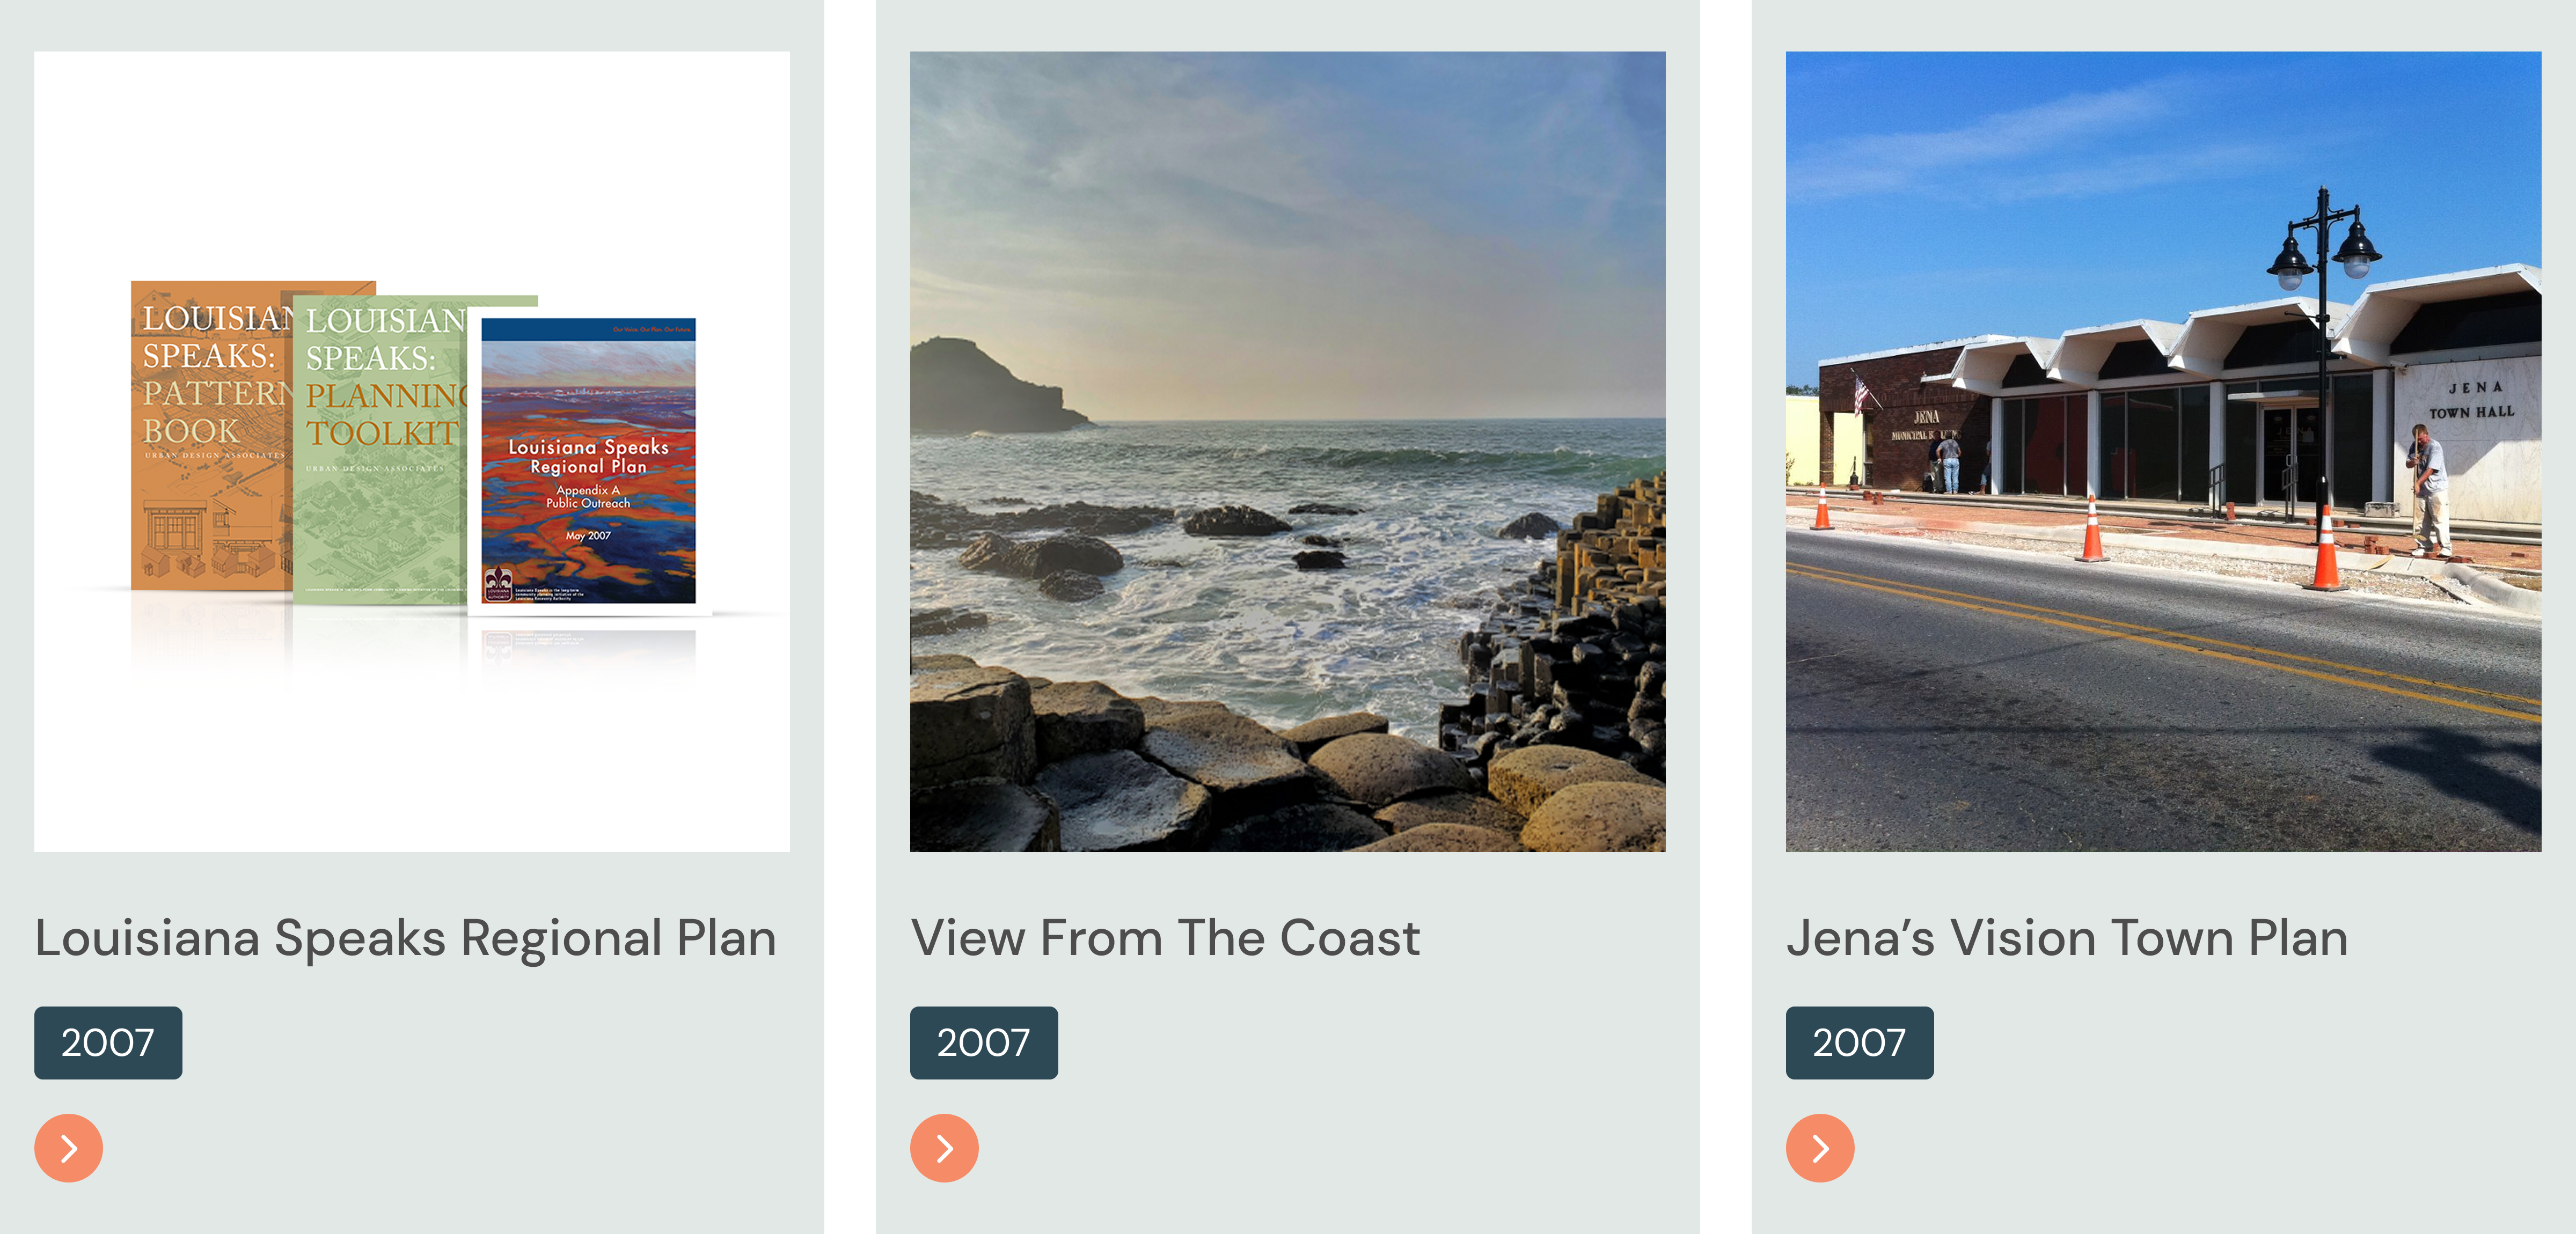Open View From The Coast via its arrow icon
2576x1234 pixels.
click(x=944, y=1148)
